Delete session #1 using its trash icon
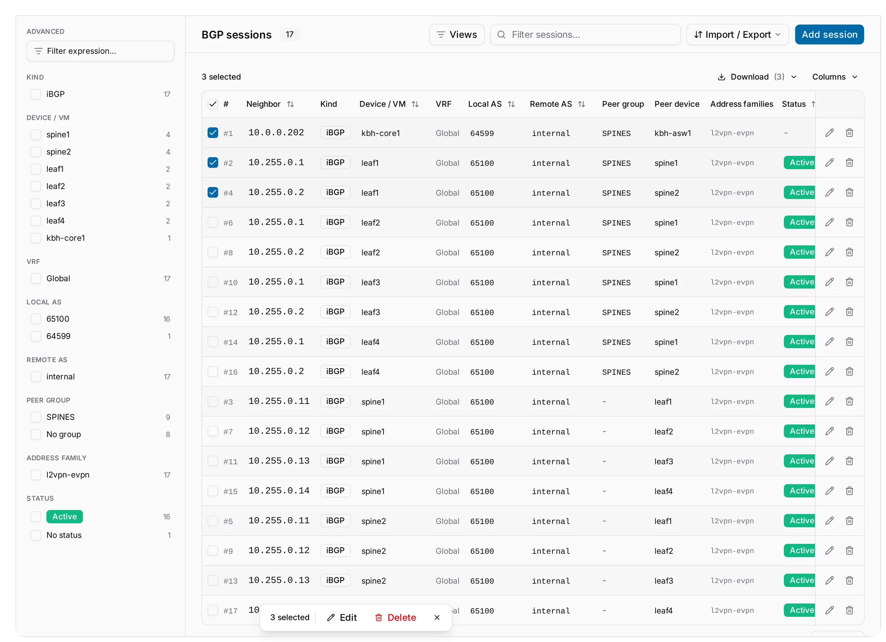Viewport: 886px width, 642px height. click(849, 133)
